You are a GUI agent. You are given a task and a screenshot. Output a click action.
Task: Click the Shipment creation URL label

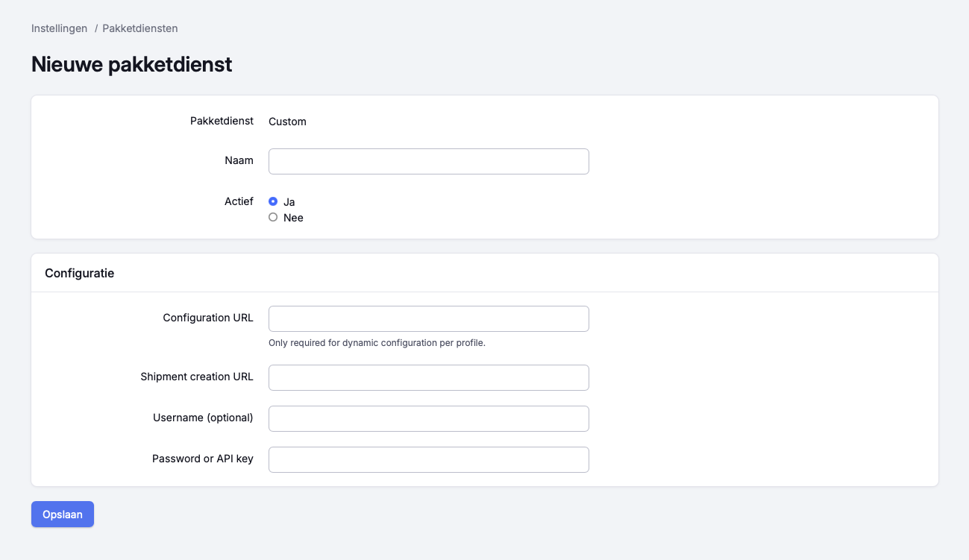(x=197, y=377)
